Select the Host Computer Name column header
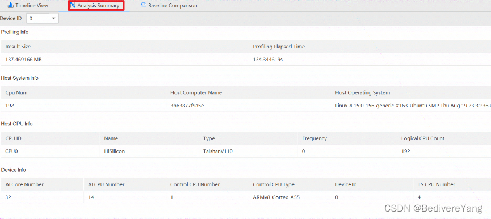 coord(196,93)
